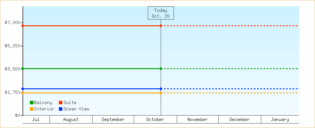Select December on the month axis

[x=239, y=119]
